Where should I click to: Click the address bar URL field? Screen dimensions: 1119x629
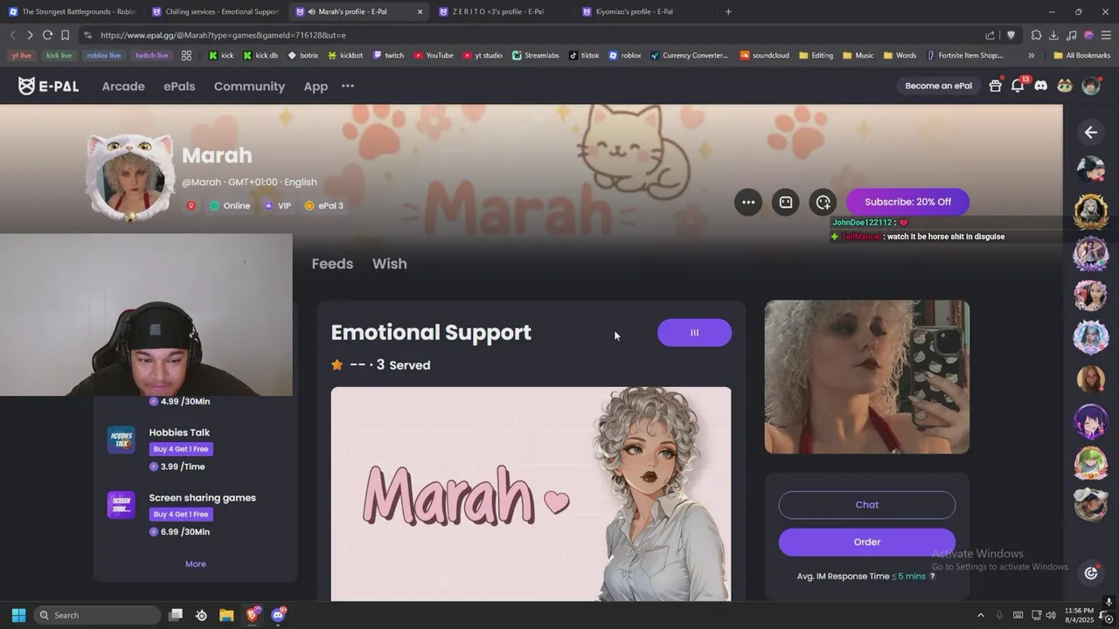pyautogui.click(x=525, y=35)
